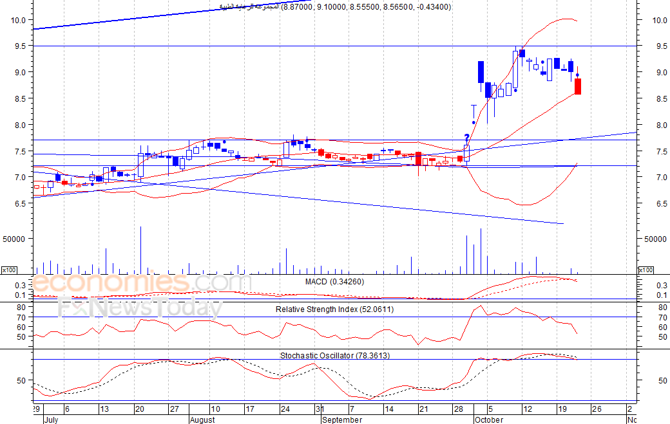The image size is (670, 424).
Task: Click the 80 RSI scale label on right
Action: (x=663, y=308)
